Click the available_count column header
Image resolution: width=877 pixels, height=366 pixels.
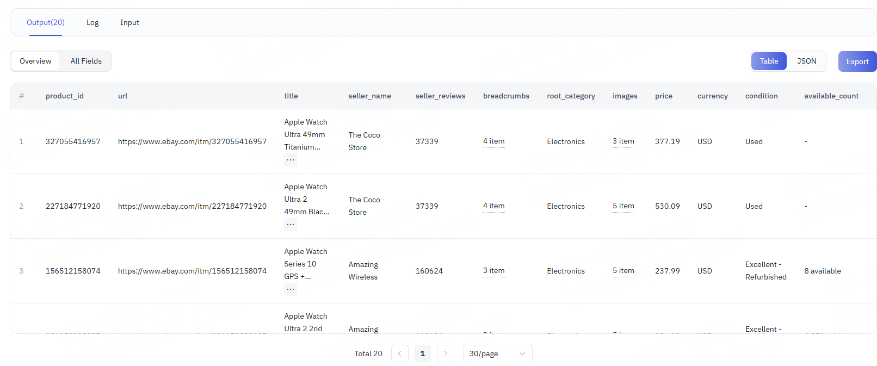pos(831,96)
